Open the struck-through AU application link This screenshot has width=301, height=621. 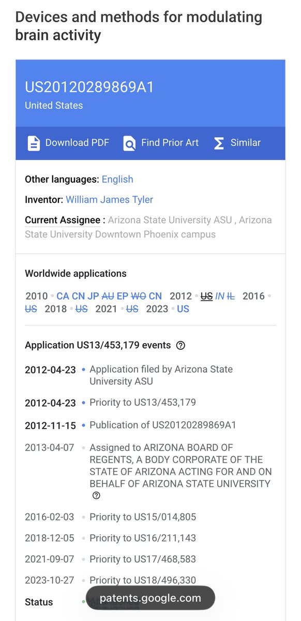tap(108, 296)
